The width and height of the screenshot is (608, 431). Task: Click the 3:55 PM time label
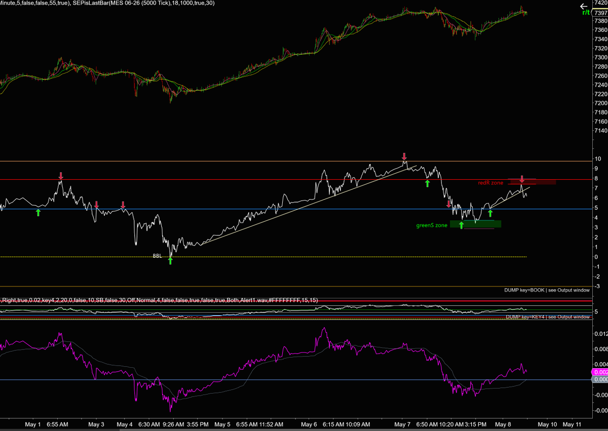pos(198,423)
